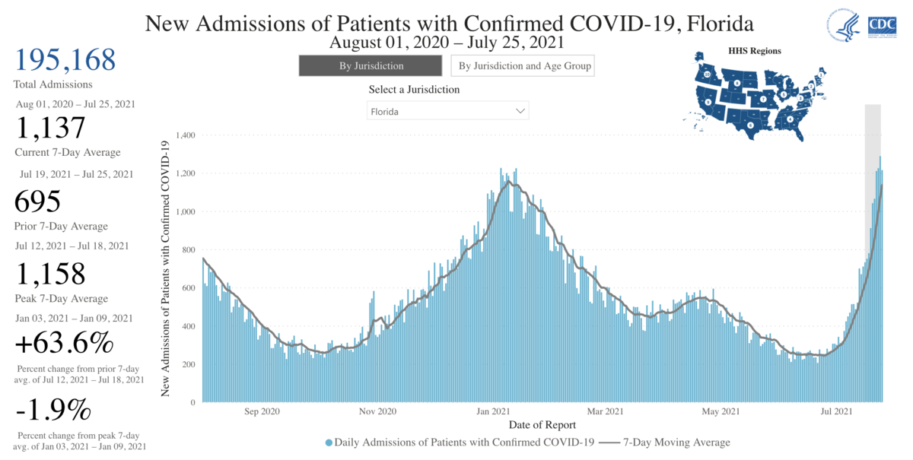Expand jurisdiction list using the chevron arrow
The image size is (913, 460).
tap(520, 111)
